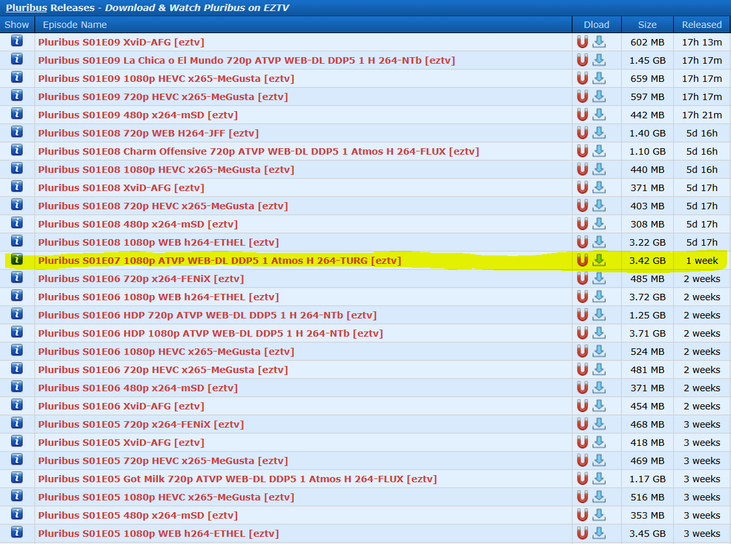This screenshot has width=731, height=544.
Task: Select the 1 week released cell
Action: coord(702,260)
